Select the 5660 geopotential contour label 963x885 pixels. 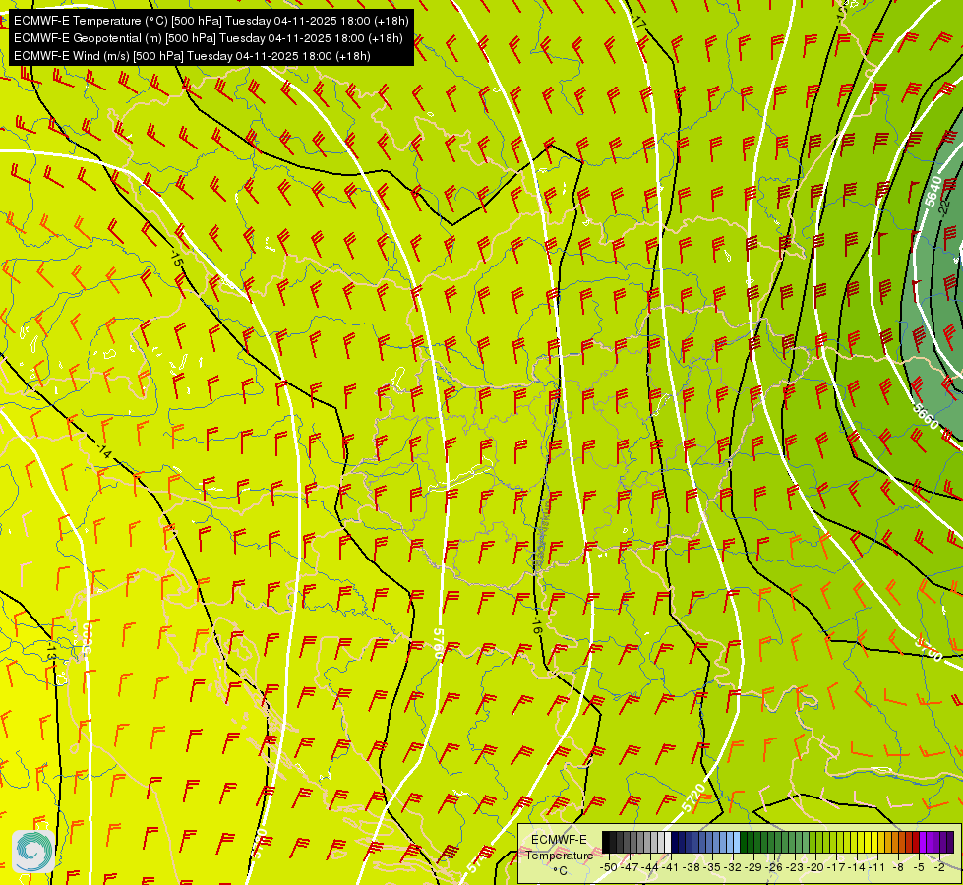pyautogui.click(x=926, y=416)
